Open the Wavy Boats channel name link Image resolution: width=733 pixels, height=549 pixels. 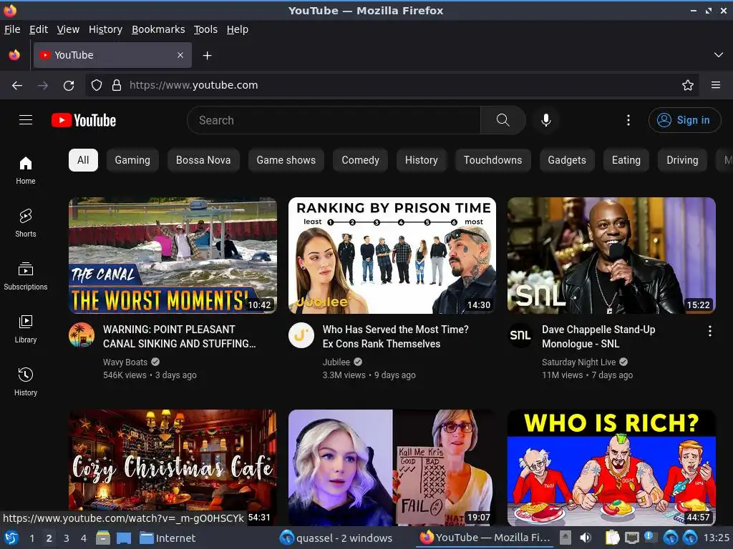(x=125, y=362)
